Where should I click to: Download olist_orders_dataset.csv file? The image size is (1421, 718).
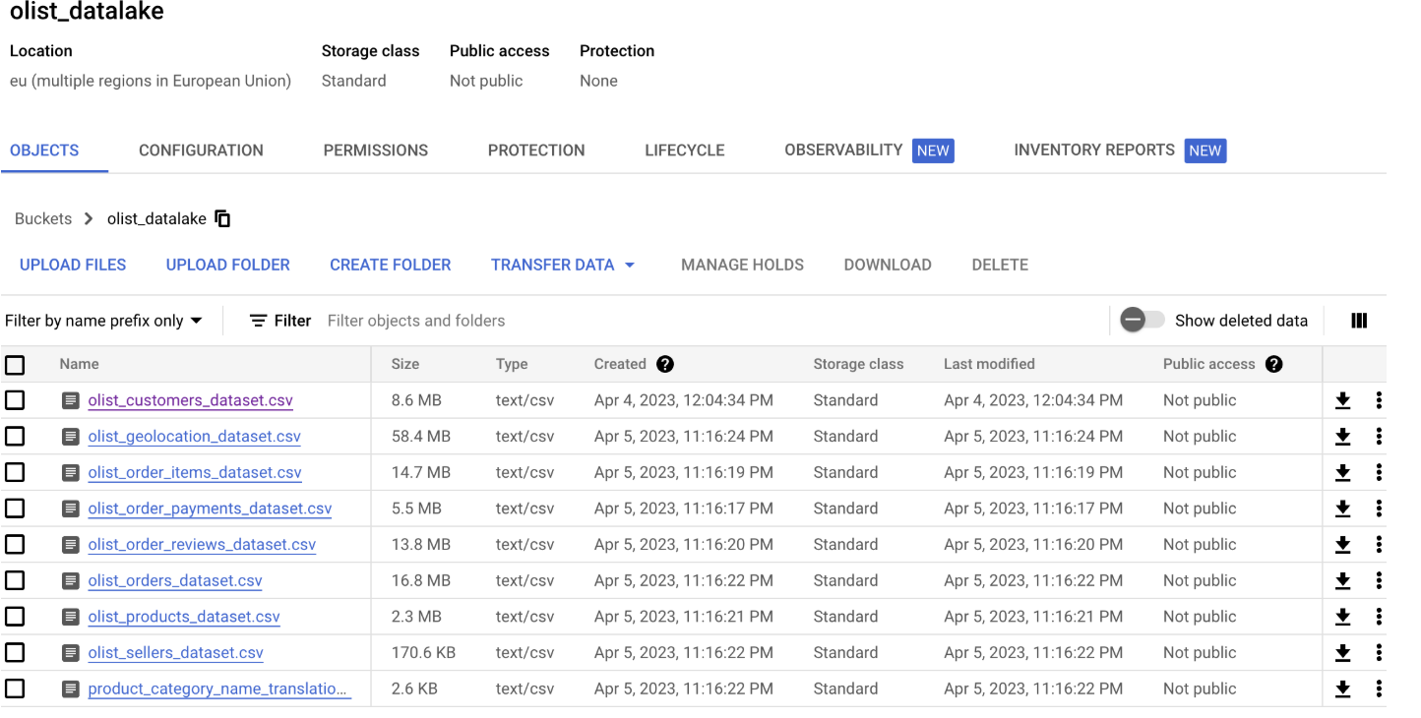(x=1342, y=580)
